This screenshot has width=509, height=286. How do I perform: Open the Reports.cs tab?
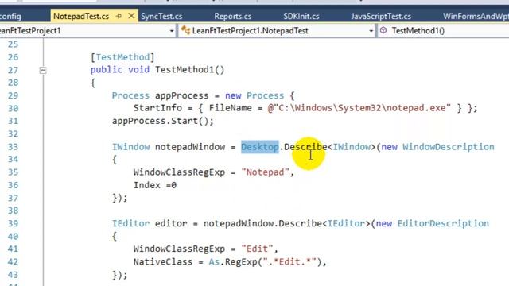pyautogui.click(x=232, y=16)
